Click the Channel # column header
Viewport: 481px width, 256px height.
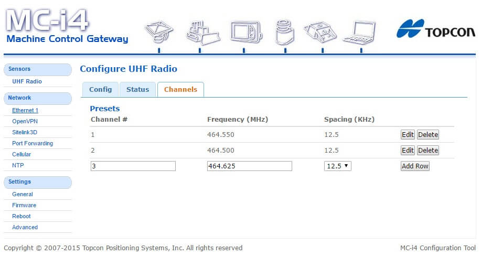(109, 120)
